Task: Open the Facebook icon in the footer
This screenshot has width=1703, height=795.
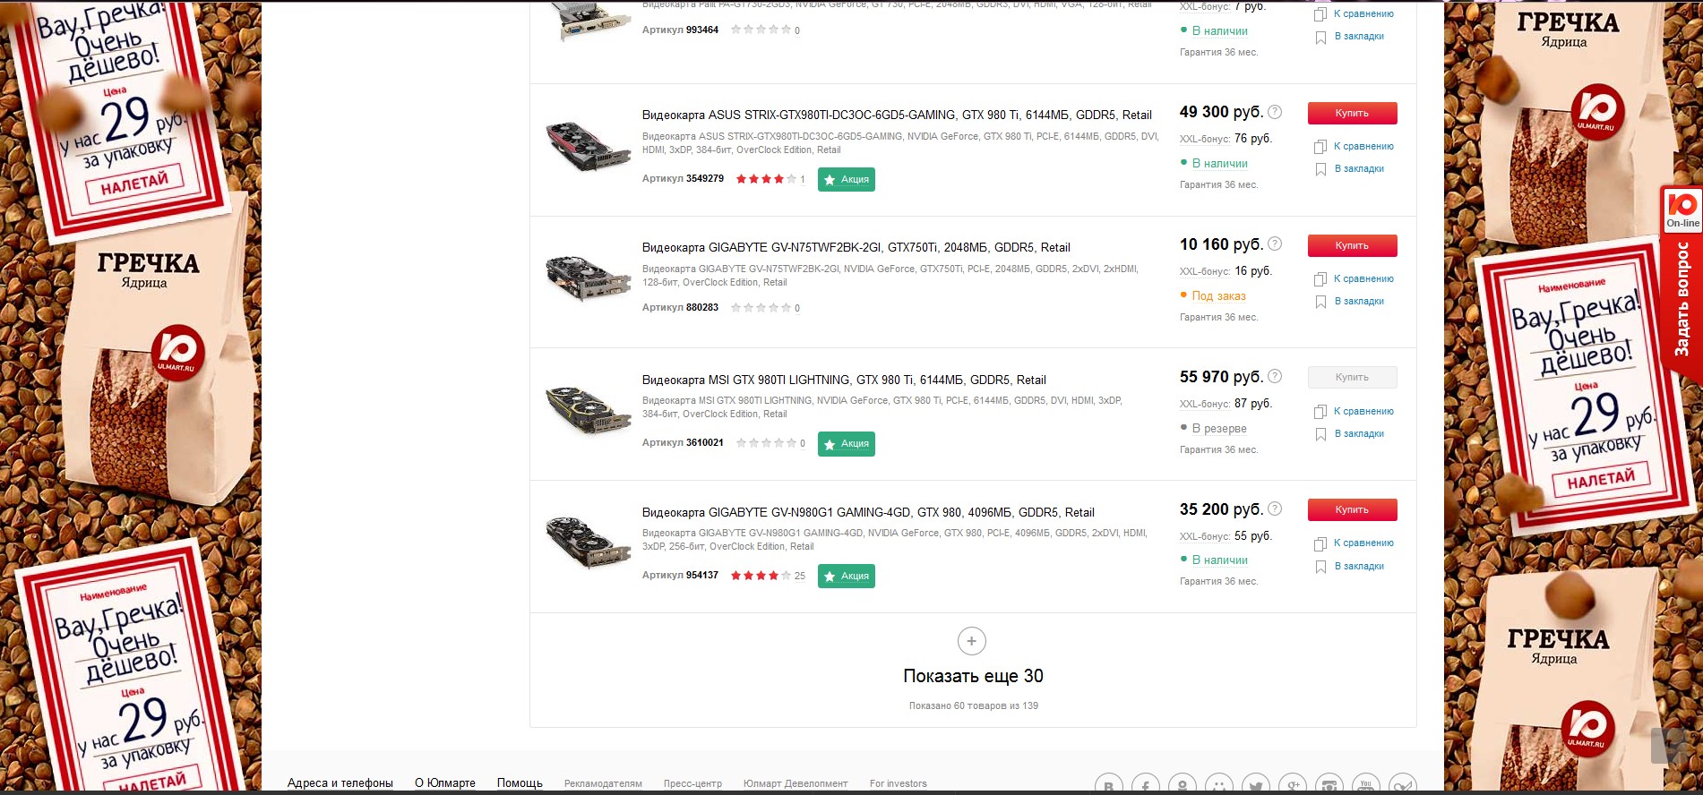Action: (x=1145, y=785)
